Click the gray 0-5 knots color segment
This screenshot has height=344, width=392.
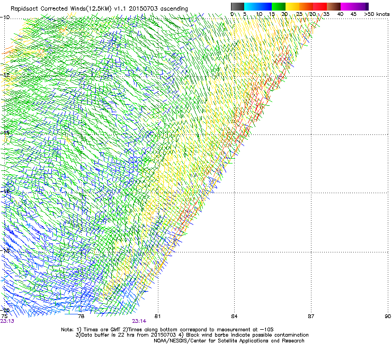[237, 6]
